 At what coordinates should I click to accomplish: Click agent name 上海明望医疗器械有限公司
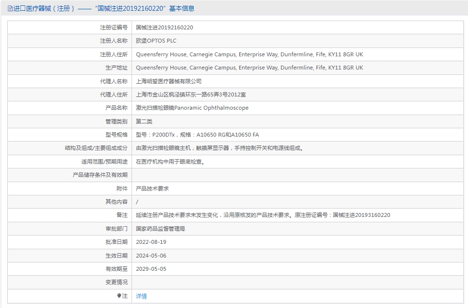169,81
